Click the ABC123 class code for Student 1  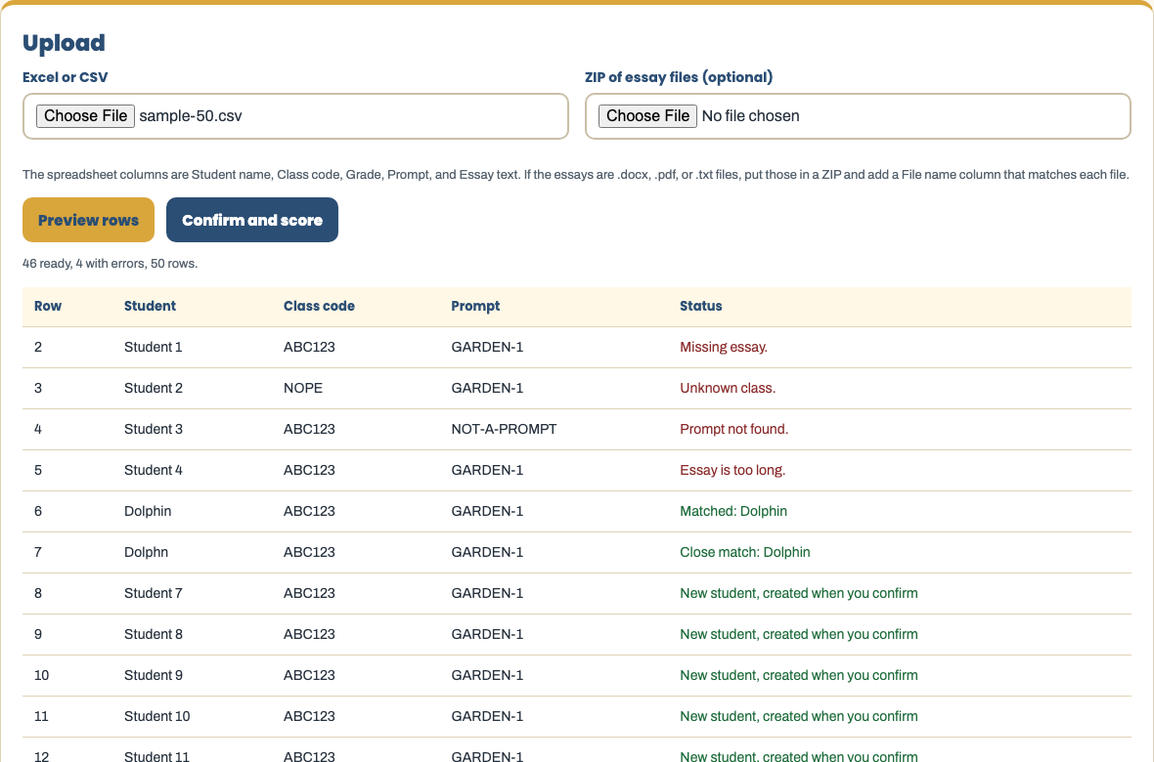[309, 347]
